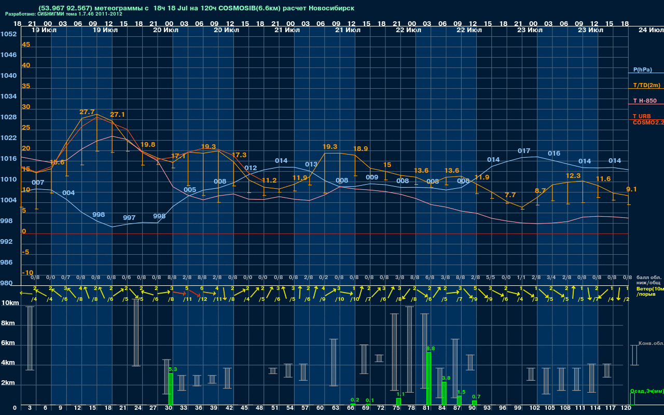The width and height of the screenshot is (664, 415).
Task: Click the 10km height axis label
Action: pyautogui.click(x=9, y=303)
